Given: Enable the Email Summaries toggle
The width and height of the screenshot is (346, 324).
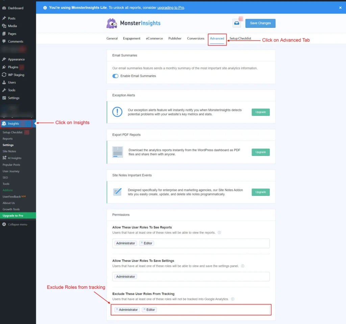Looking at the screenshot, I should click(115, 76).
